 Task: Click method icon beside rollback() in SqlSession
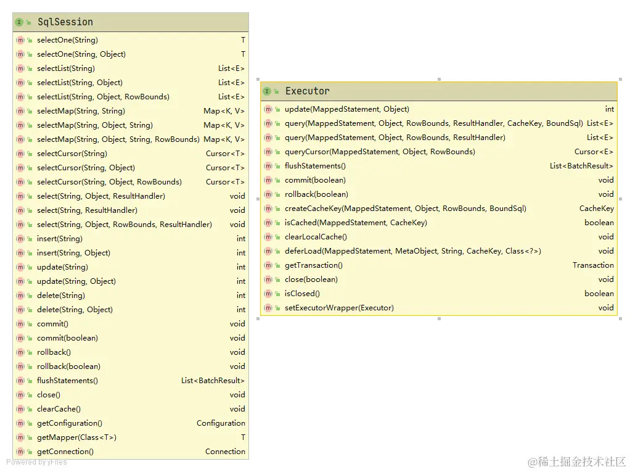[20, 352]
